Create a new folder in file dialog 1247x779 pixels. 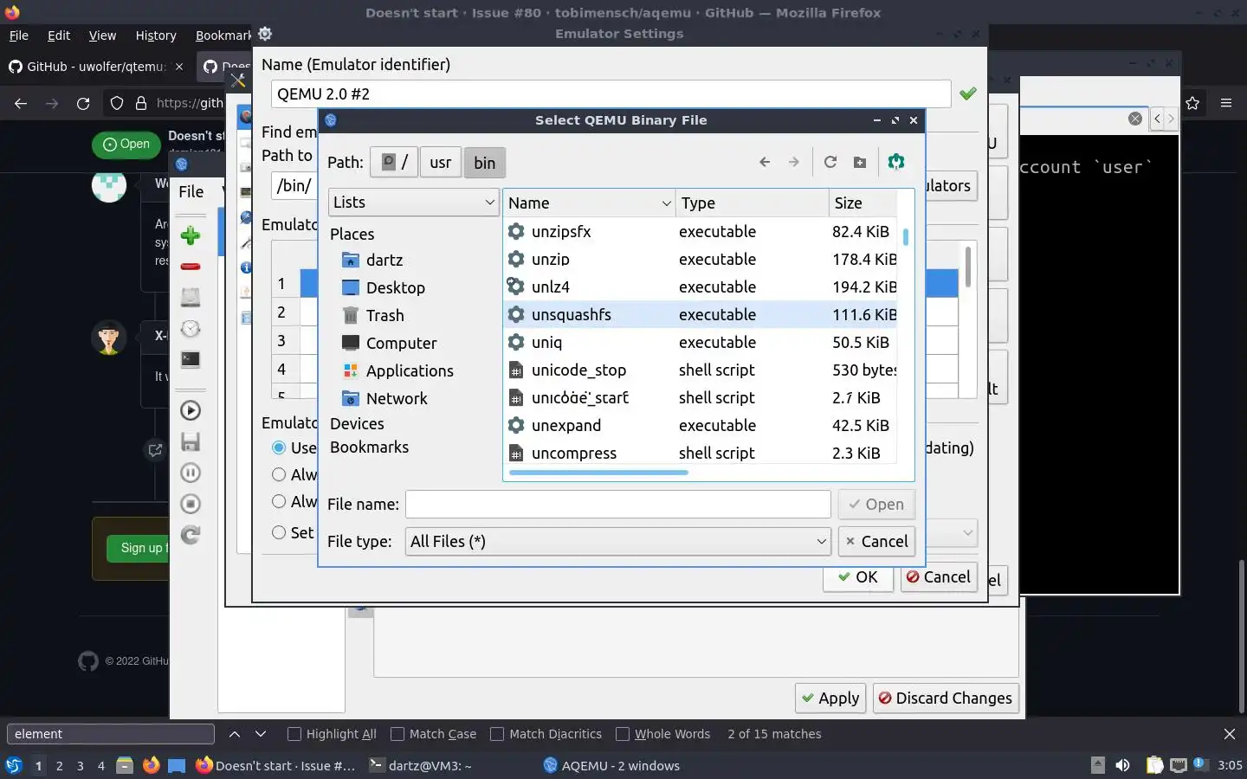(859, 162)
